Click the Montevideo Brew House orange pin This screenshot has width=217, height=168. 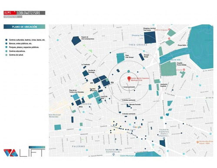tap(197, 142)
